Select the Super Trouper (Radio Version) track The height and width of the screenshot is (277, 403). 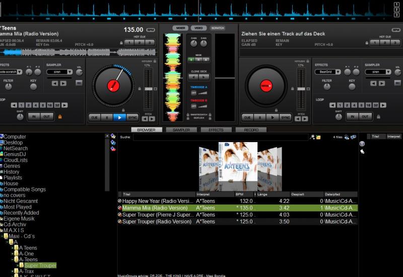point(237,222)
